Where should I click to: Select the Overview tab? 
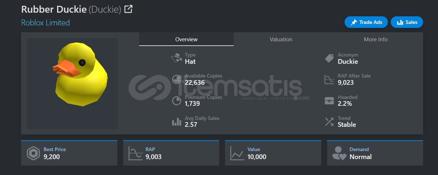[x=186, y=39]
